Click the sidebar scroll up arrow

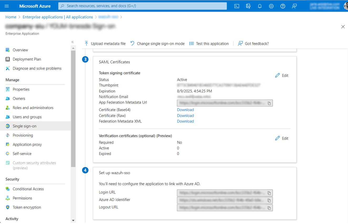pyautogui.click(x=73, y=48)
